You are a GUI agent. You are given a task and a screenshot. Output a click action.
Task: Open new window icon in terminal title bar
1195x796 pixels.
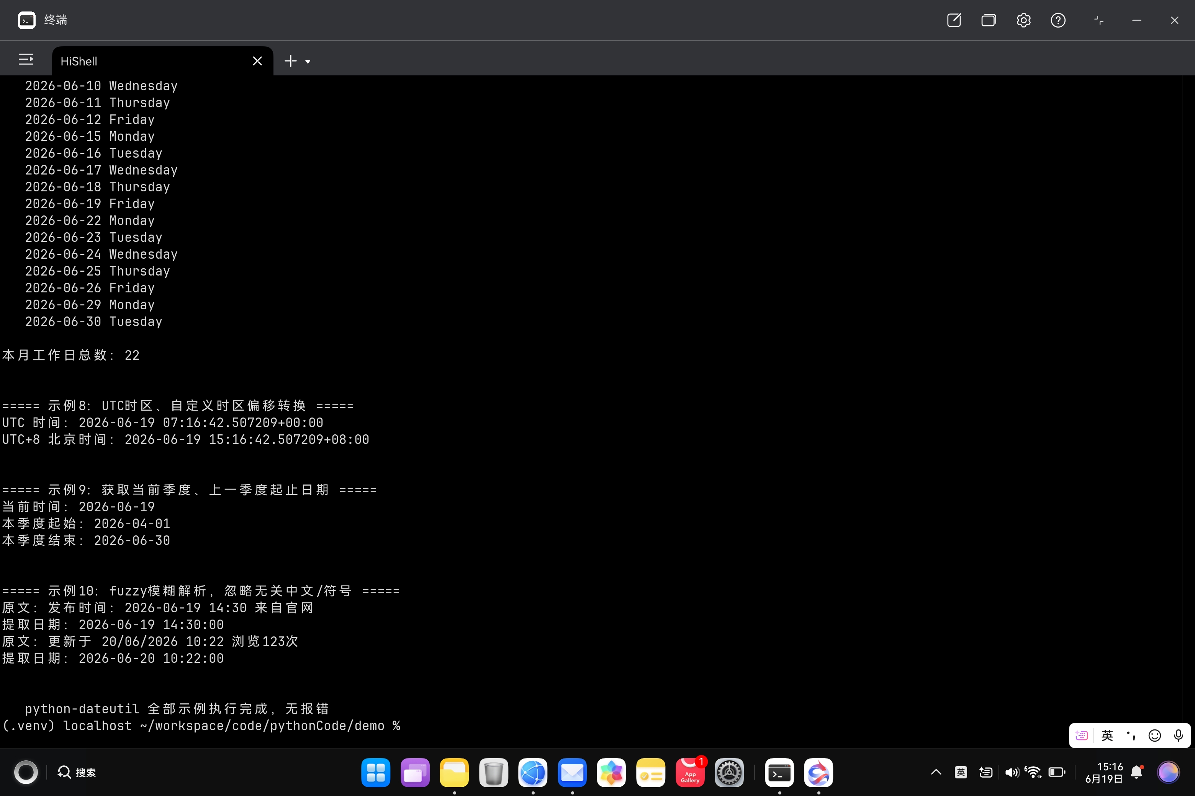954,20
